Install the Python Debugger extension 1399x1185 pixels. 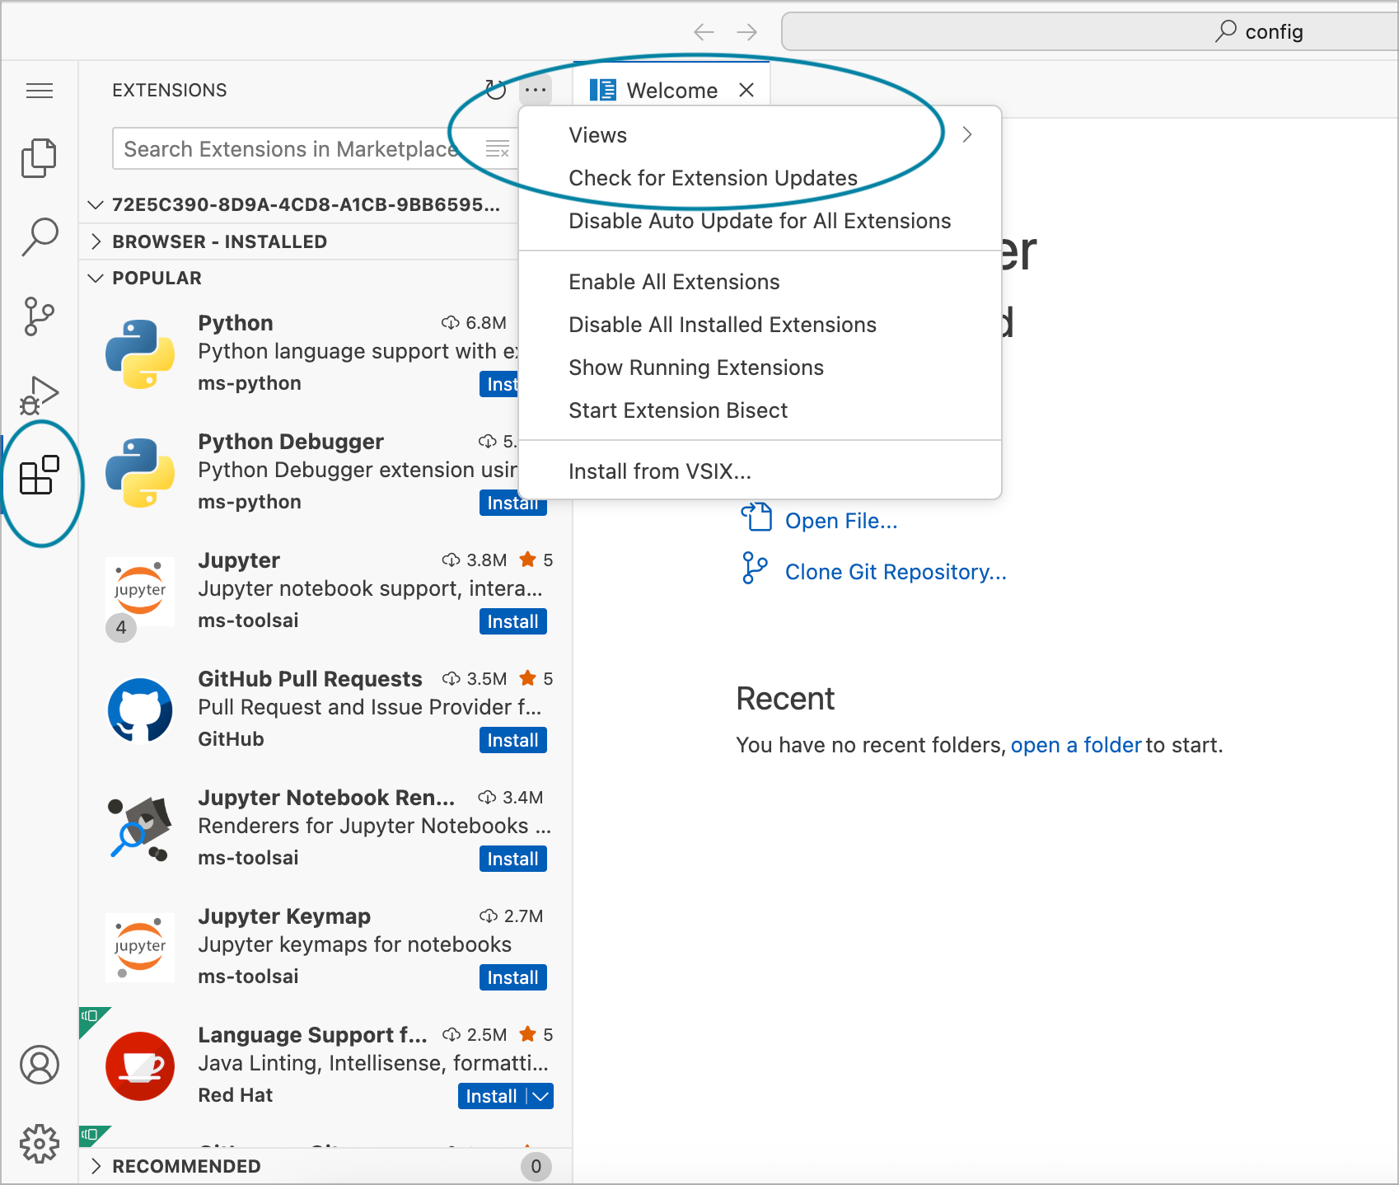point(512,504)
